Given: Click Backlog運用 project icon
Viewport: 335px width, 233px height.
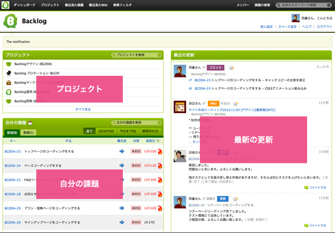Looking at the screenshot, I should click(8, 92).
